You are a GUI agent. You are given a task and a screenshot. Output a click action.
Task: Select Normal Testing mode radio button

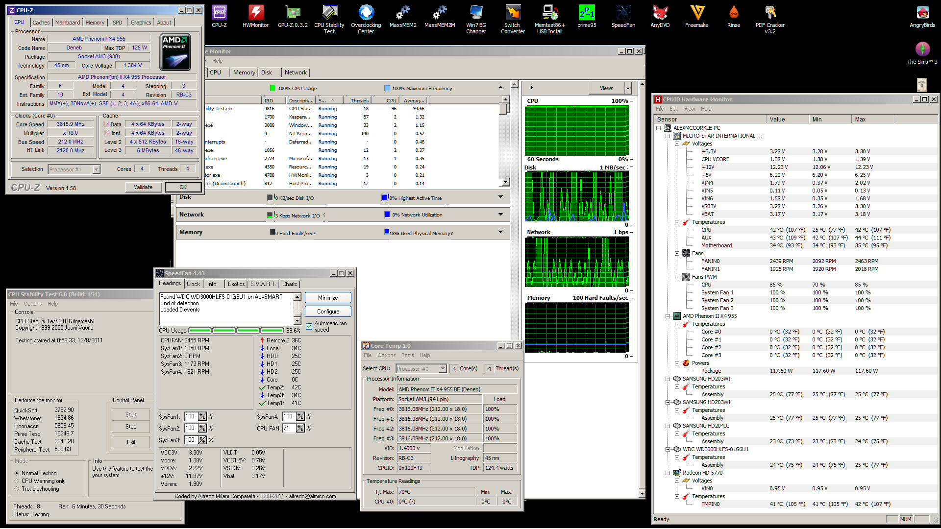(17, 473)
